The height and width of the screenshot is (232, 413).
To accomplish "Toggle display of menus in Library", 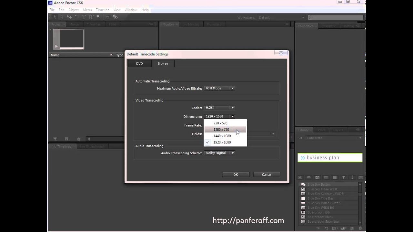I will coord(300,178).
